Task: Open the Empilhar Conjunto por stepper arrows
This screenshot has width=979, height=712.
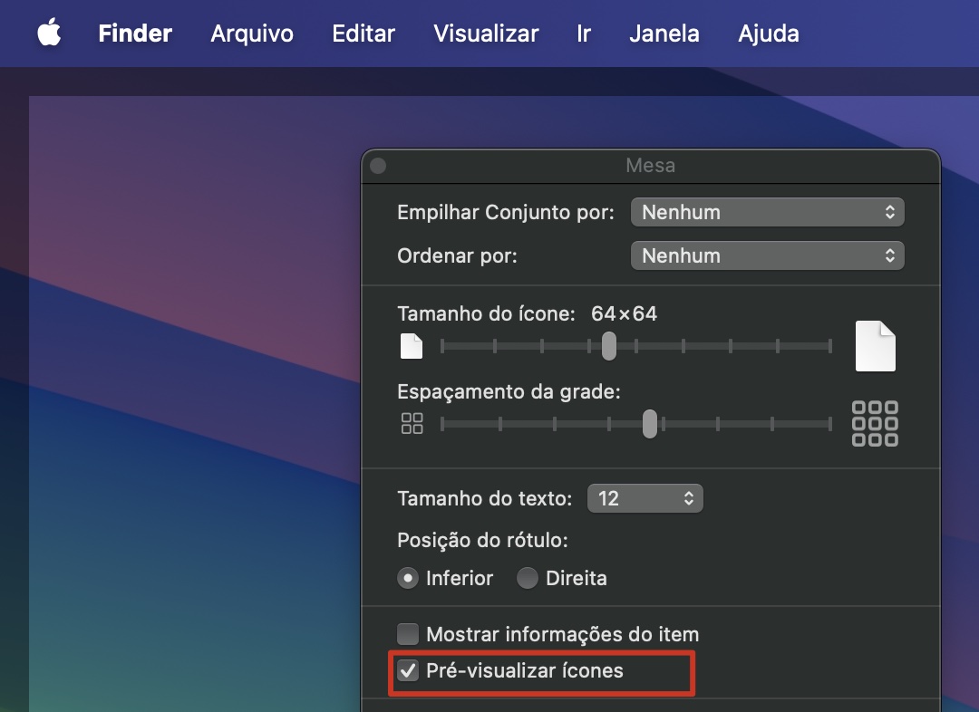Action: coord(891,211)
